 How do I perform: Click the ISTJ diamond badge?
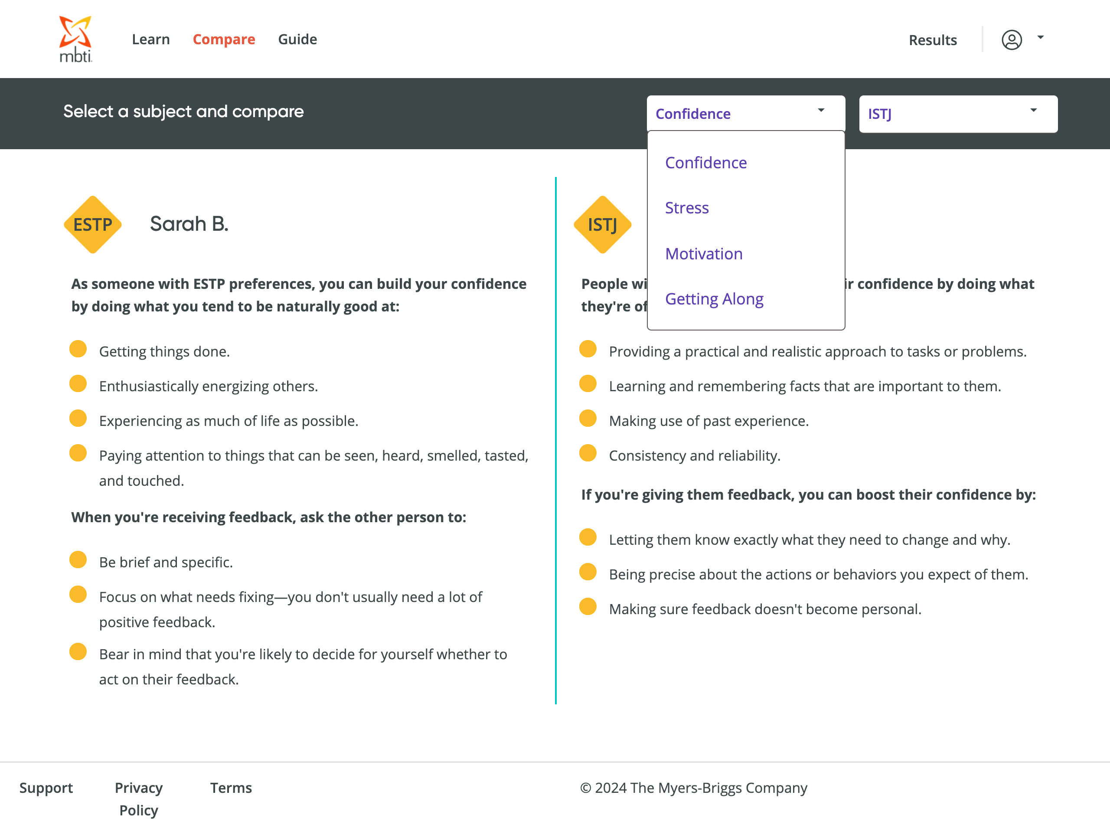(602, 224)
